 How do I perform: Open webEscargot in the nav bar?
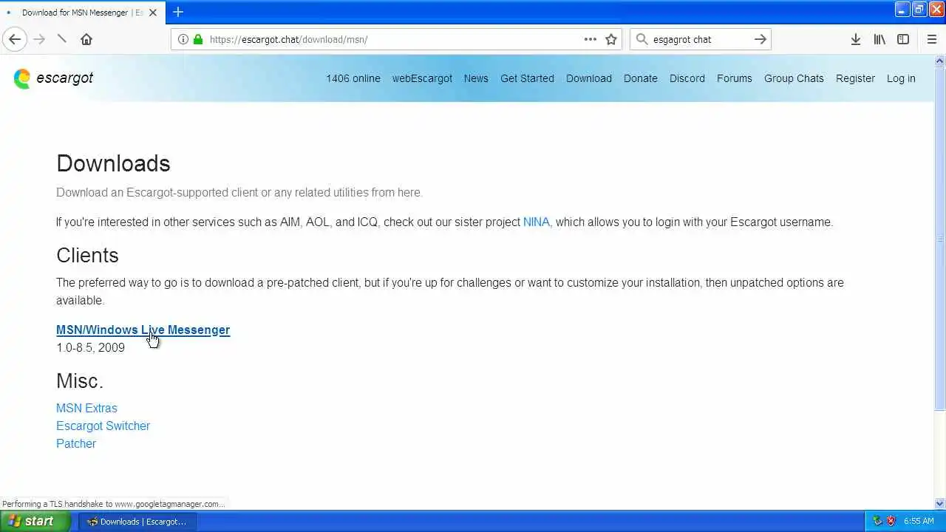pyautogui.click(x=422, y=78)
